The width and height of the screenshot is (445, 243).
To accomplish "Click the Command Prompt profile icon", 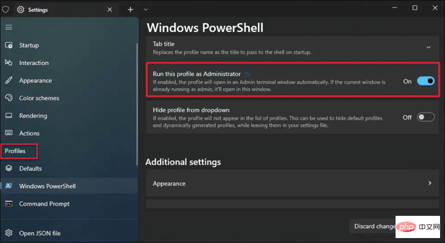I will (x=9, y=203).
